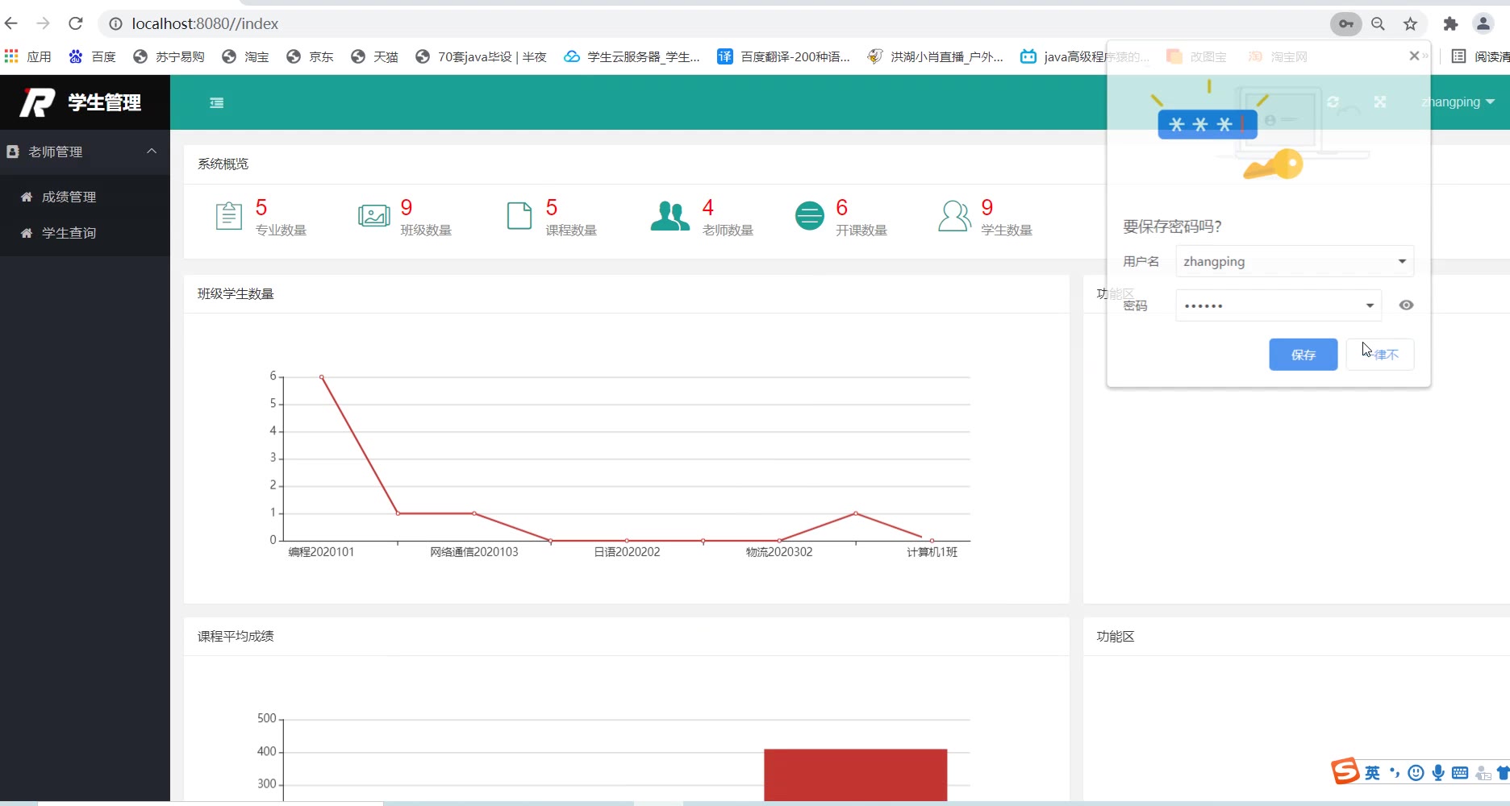Open 成绩管理 in the sidebar

pyautogui.click(x=69, y=197)
